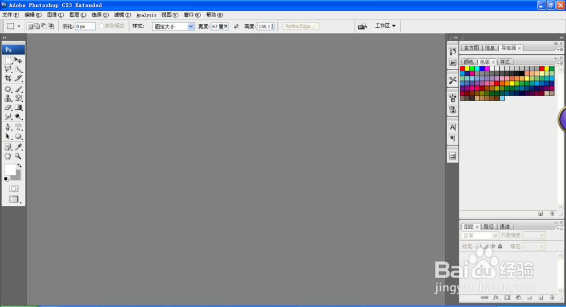Open the Character panel dock icon
This screenshot has height=307, width=566.
pyautogui.click(x=453, y=127)
